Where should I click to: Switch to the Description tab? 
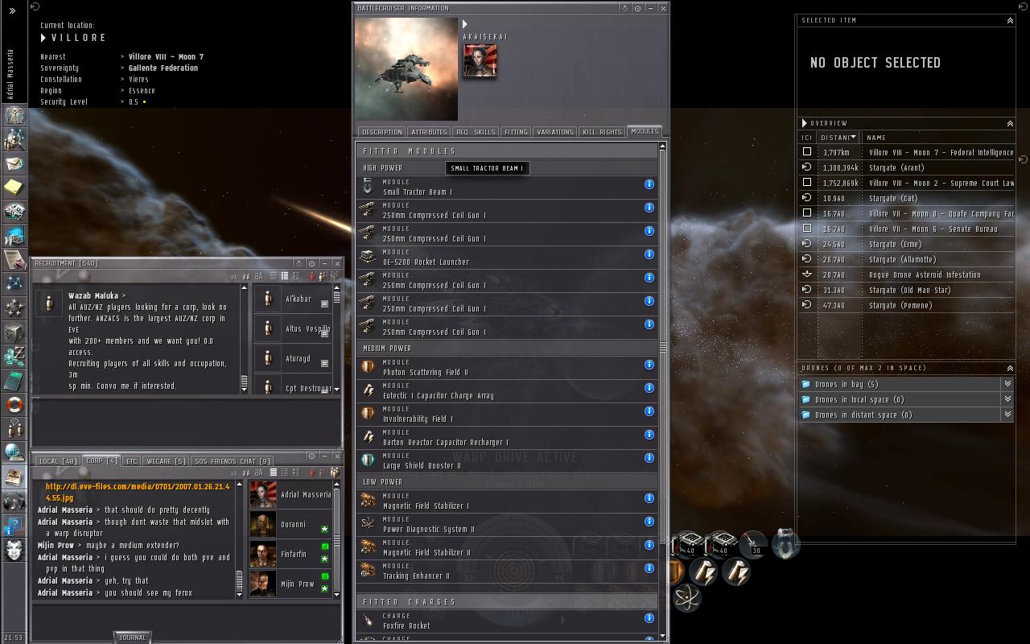tap(381, 132)
